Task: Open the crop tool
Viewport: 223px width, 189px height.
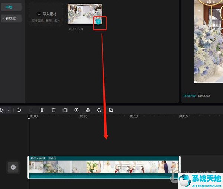Action: [x=111, y=110]
